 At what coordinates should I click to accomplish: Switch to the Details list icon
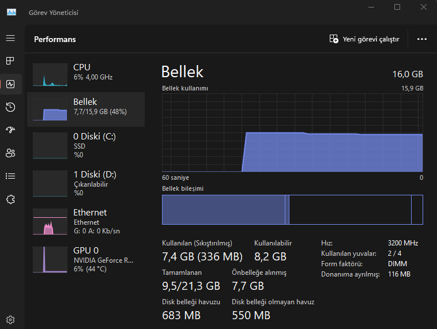[x=10, y=176]
